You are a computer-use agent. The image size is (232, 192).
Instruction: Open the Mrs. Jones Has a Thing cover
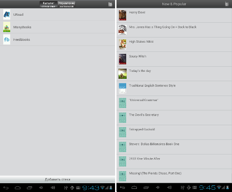(x=122, y=30)
